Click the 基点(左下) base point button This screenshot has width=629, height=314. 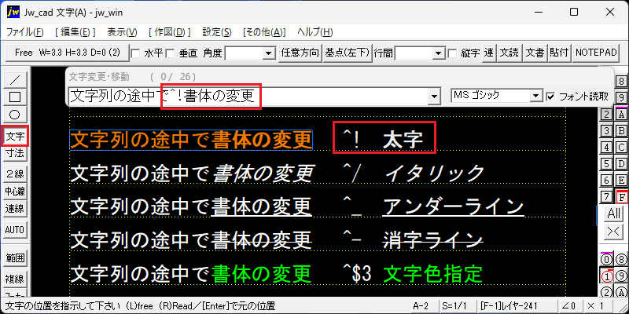click(x=347, y=53)
